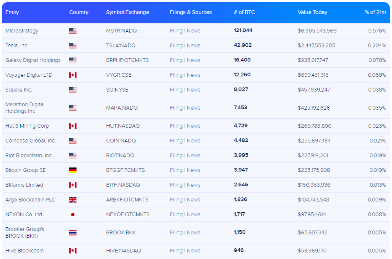Click the Japan flag for NEXON Co. Ltd

click(x=73, y=214)
